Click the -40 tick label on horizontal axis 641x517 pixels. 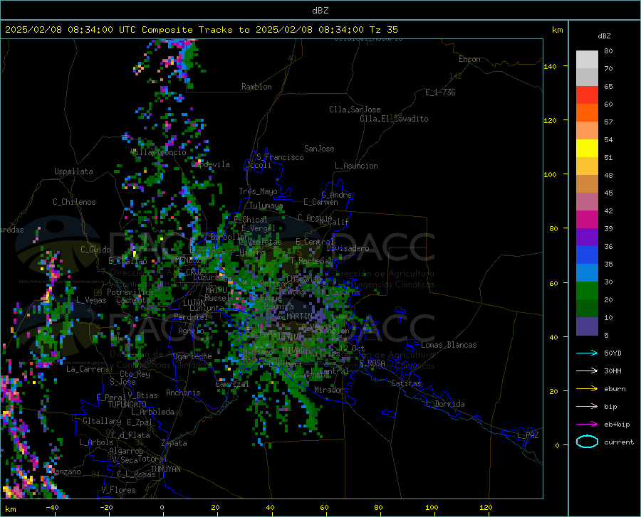52,508
